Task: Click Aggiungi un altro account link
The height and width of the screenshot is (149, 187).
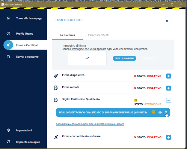Action: 90,124
